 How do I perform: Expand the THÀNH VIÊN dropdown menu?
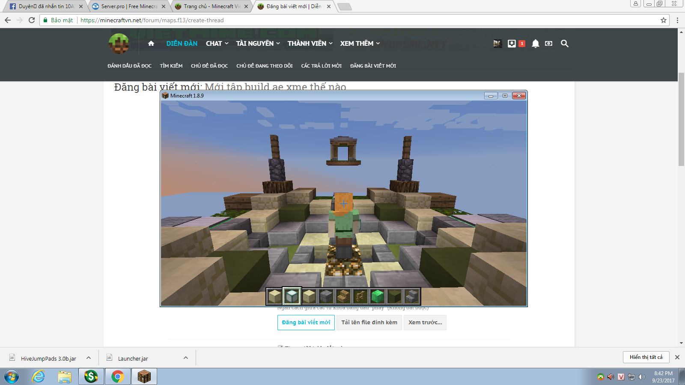click(310, 43)
